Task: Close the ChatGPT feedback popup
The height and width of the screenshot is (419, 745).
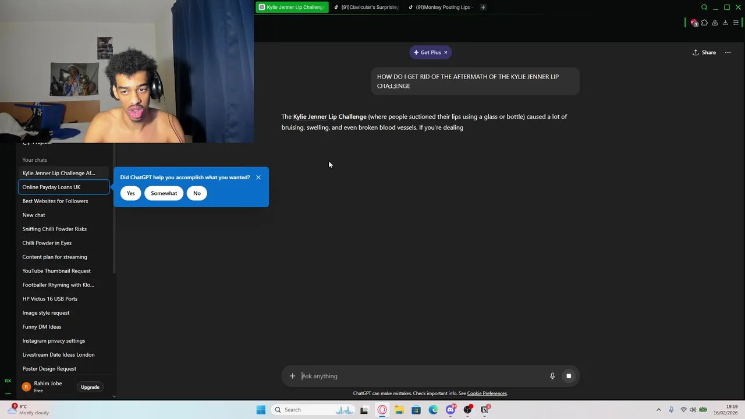Action: tap(258, 177)
